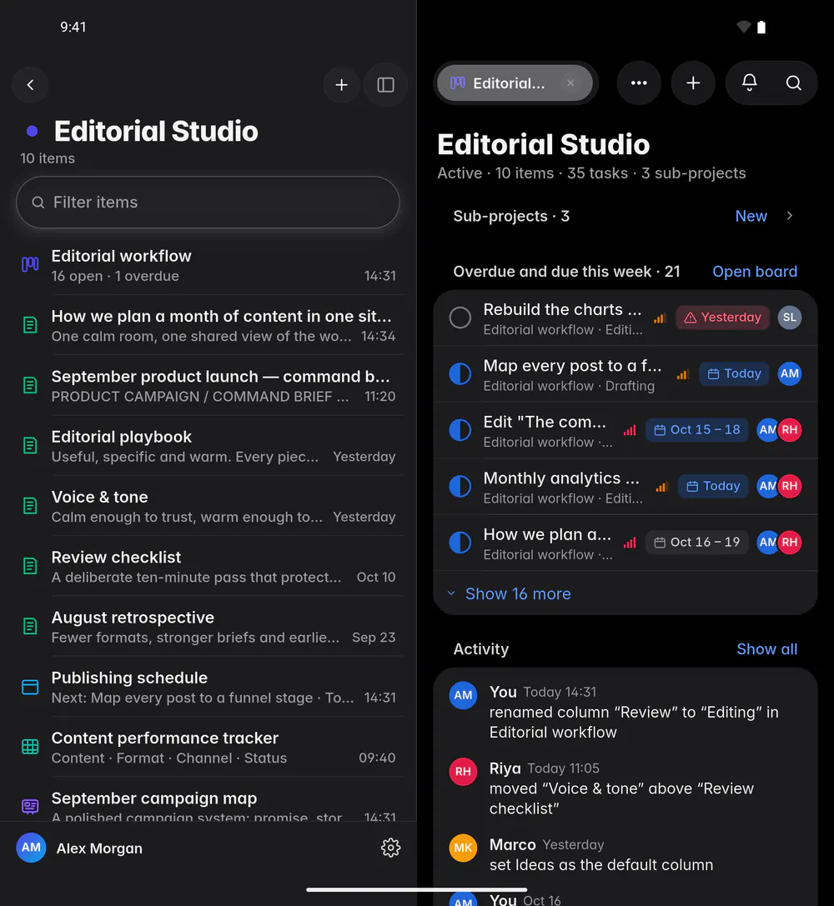
Task: Click "Active · 10 items · 35 tasks" status line
Action: pos(591,173)
